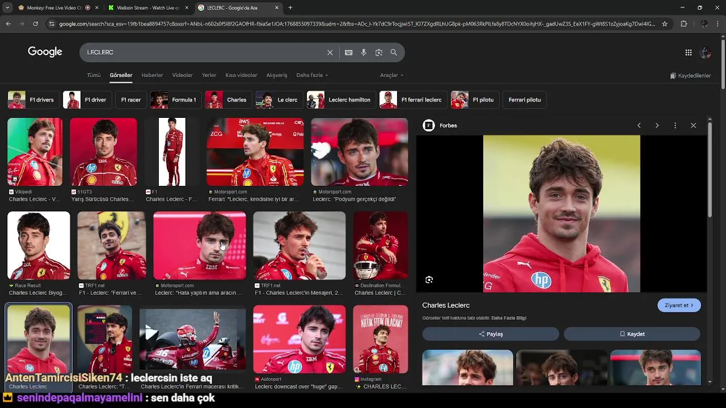Open the 51GT3 Yarış Sürücüsü thumbnail
The height and width of the screenshot is (408, 726).
click(x=103, y=152)
